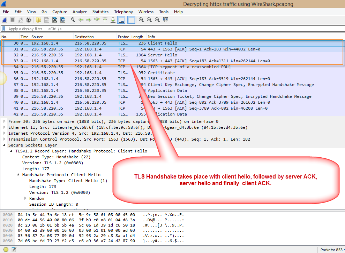Screen dimensions: 345x253
Task: Click the Find a packet magnifier icon
Action: pyautogui.click(x=73, y=20)
